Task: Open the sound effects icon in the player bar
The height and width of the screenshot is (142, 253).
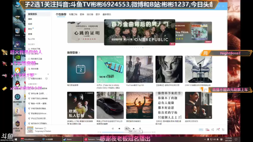Action: (x=207, y=130)
